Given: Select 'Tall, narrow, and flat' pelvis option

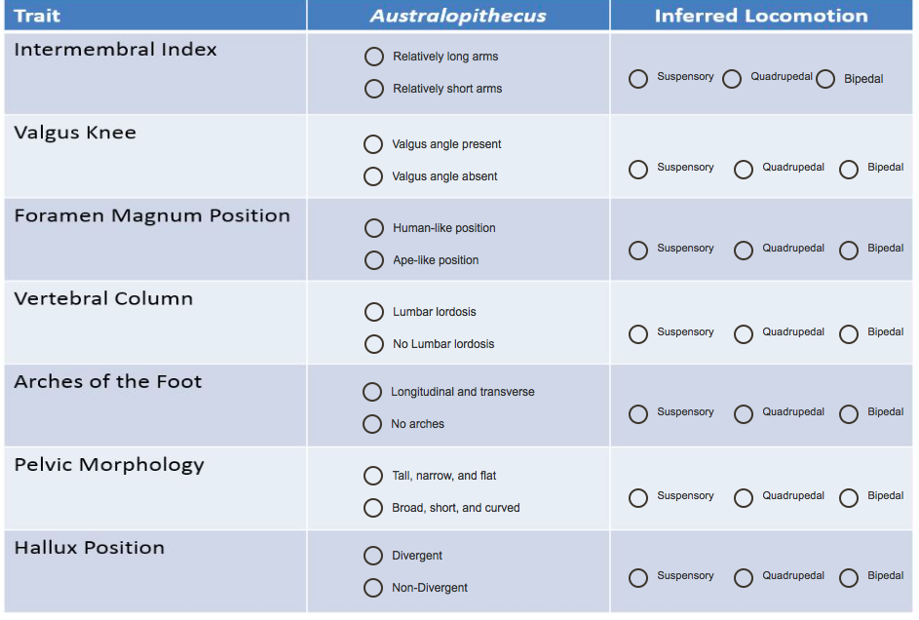Looking at the screenshot, I should (x=373, y=476).
